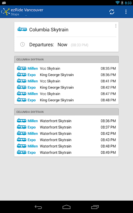Choose Expo Waterfront Skytrain 08:49 PM
The width and height of the screenshot is (133, 213).
pyautogui.click(x=66, y=152)
